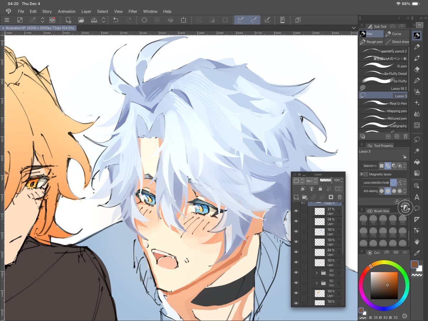This screenshot has height=321, width=428.
Task: Delete sub tool with trash icon
Action: [x=405, y=136]
